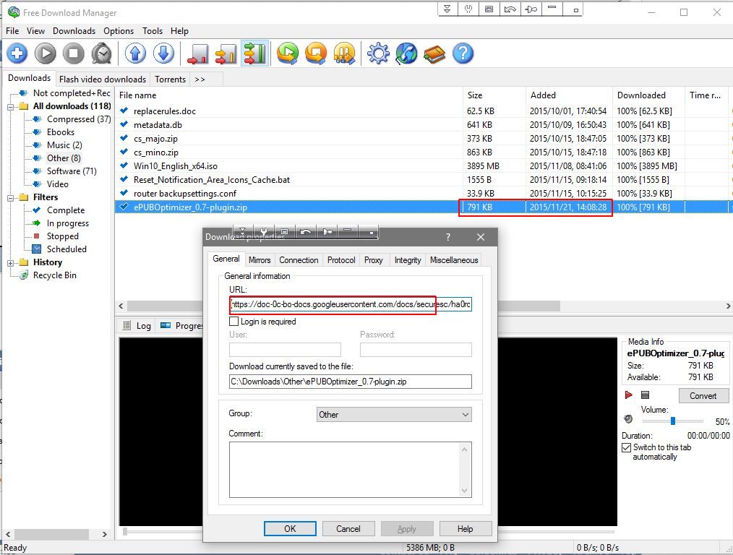Click the books toolbar icon
The image size is (733, 555).
pyautogui.click(x=434, y=53)
